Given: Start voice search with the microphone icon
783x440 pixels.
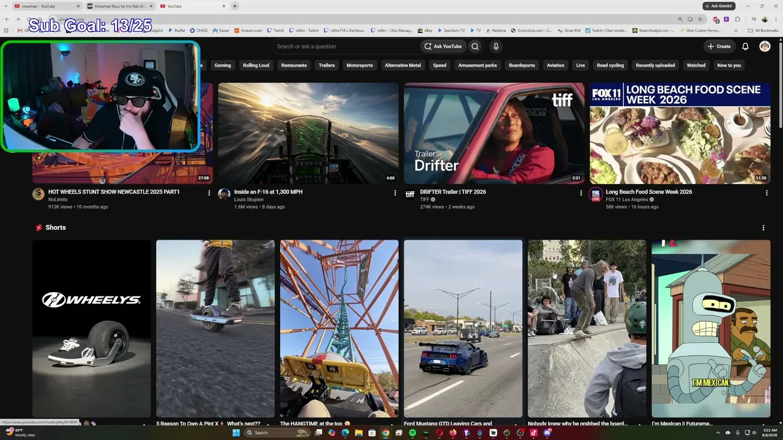Looking at the screenshot, I should [x=496, y=46].
